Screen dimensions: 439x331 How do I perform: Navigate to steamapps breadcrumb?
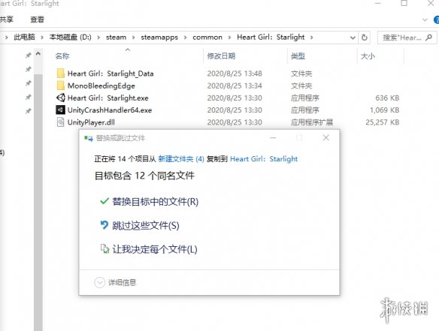(159, 38)
